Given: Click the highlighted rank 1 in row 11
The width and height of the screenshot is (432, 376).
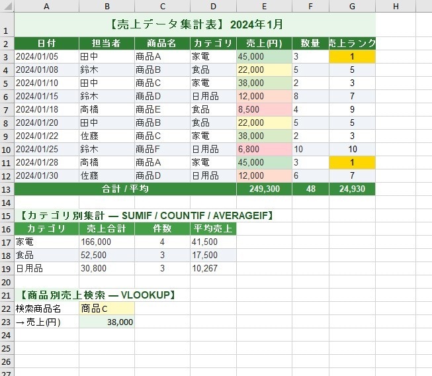Looking at the screenshot, I should point(352,162).
